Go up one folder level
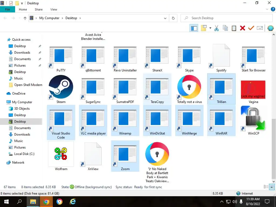 [25, 18]
